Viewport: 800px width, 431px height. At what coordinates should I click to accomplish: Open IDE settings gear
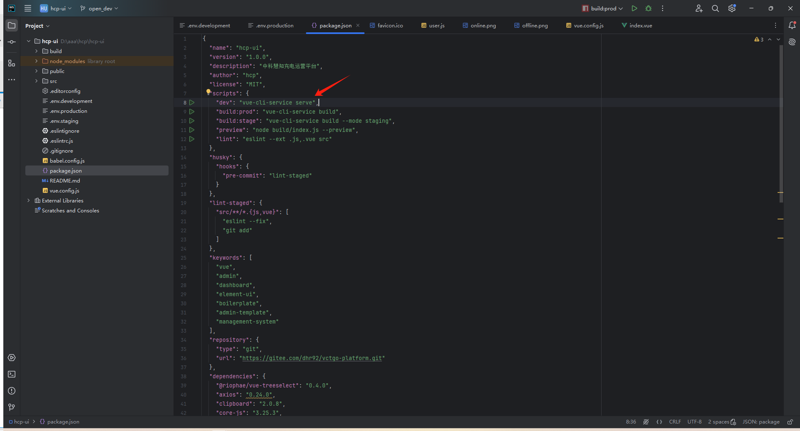pos(732,8)
